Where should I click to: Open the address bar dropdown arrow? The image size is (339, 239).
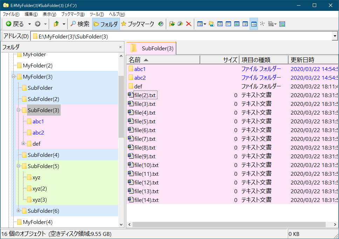point(335,36)
